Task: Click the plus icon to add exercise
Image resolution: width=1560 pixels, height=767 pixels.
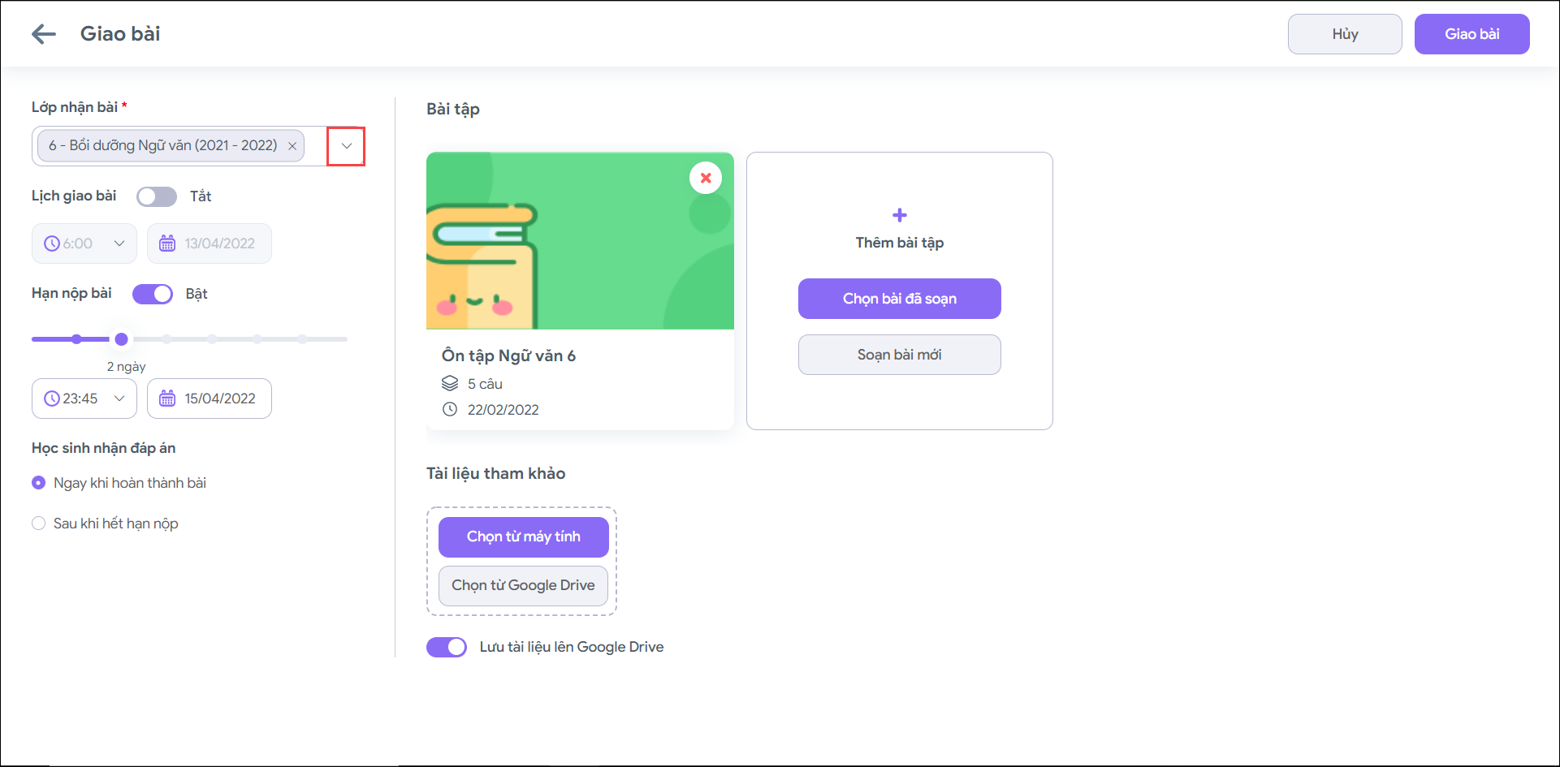Action: pos(899,215)
